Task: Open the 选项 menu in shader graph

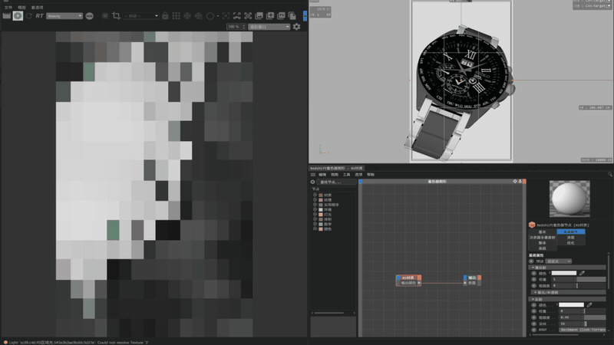Action: [358, 175]
